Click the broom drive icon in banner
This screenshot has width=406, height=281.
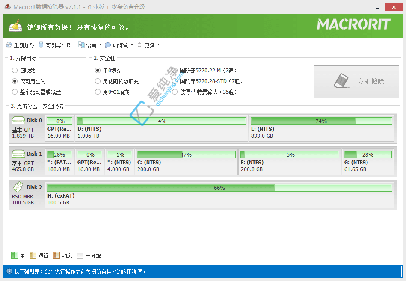pos(15,26)
